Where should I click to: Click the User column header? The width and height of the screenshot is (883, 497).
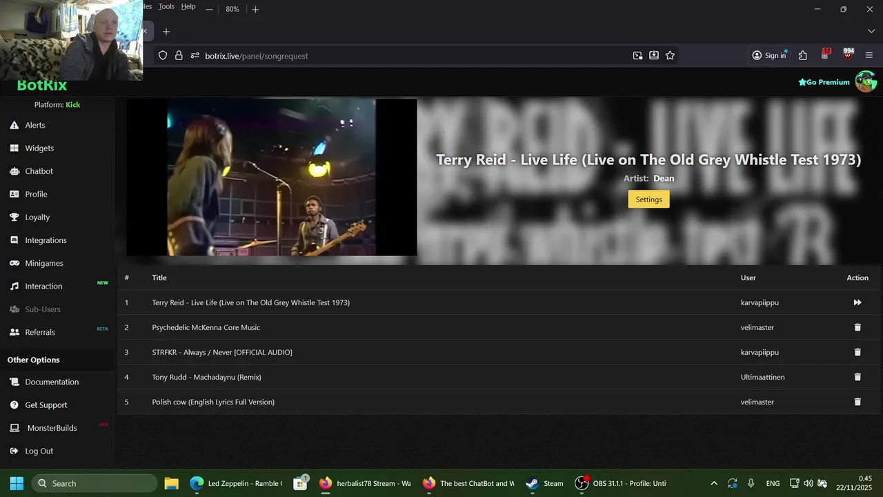point(748,277)
